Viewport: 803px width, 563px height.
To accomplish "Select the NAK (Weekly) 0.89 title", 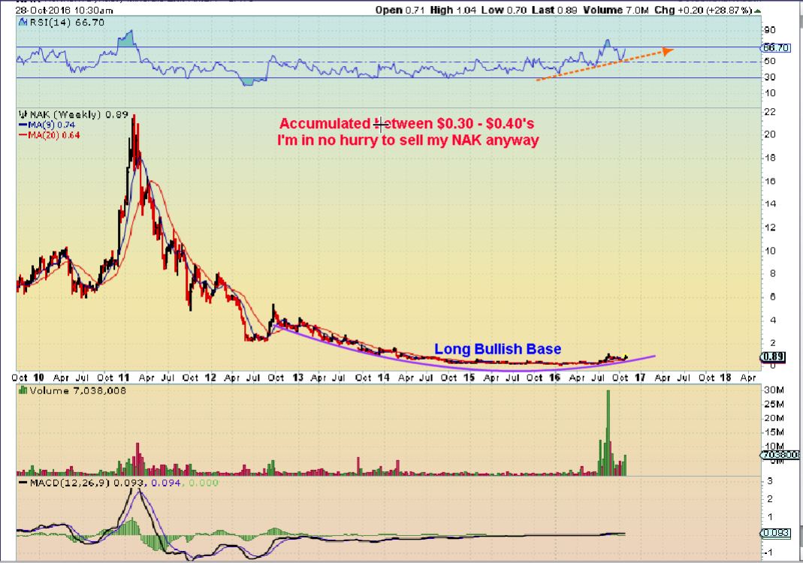I will 78,115.
